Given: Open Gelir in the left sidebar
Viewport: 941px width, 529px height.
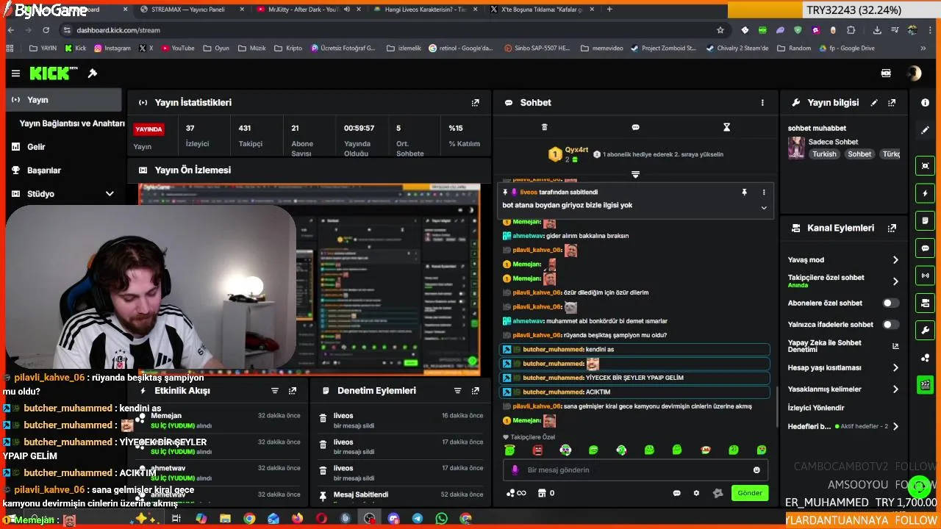Looking at the screenshot, I should 36,147.
